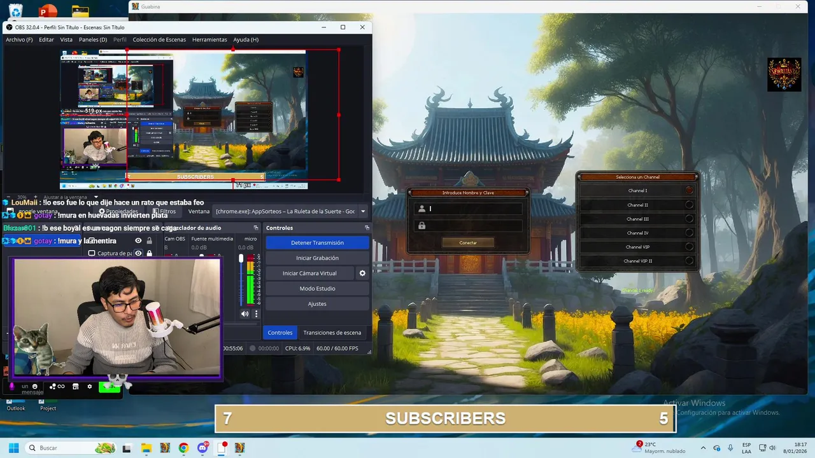This screenshot has height=458, width=815.
Task: Select Channel IV radio button
Action: [689, 233]
